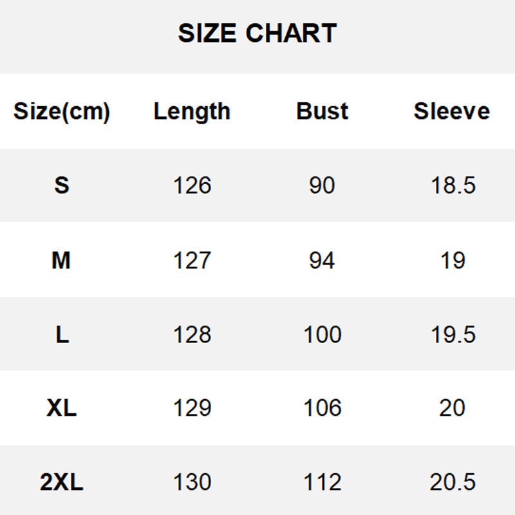Click the Size(cm) column header
This screenshot has height=515, width=515.
(62, 111)
